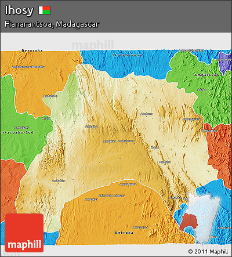Screen dimensions: 232x257
Task: Open the red maphill logo
Action: click(24, 233)
